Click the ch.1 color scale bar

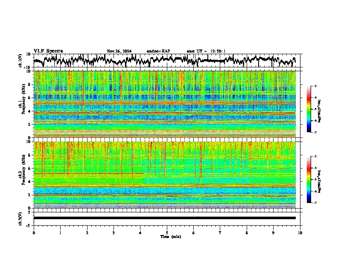click(309, 109)
